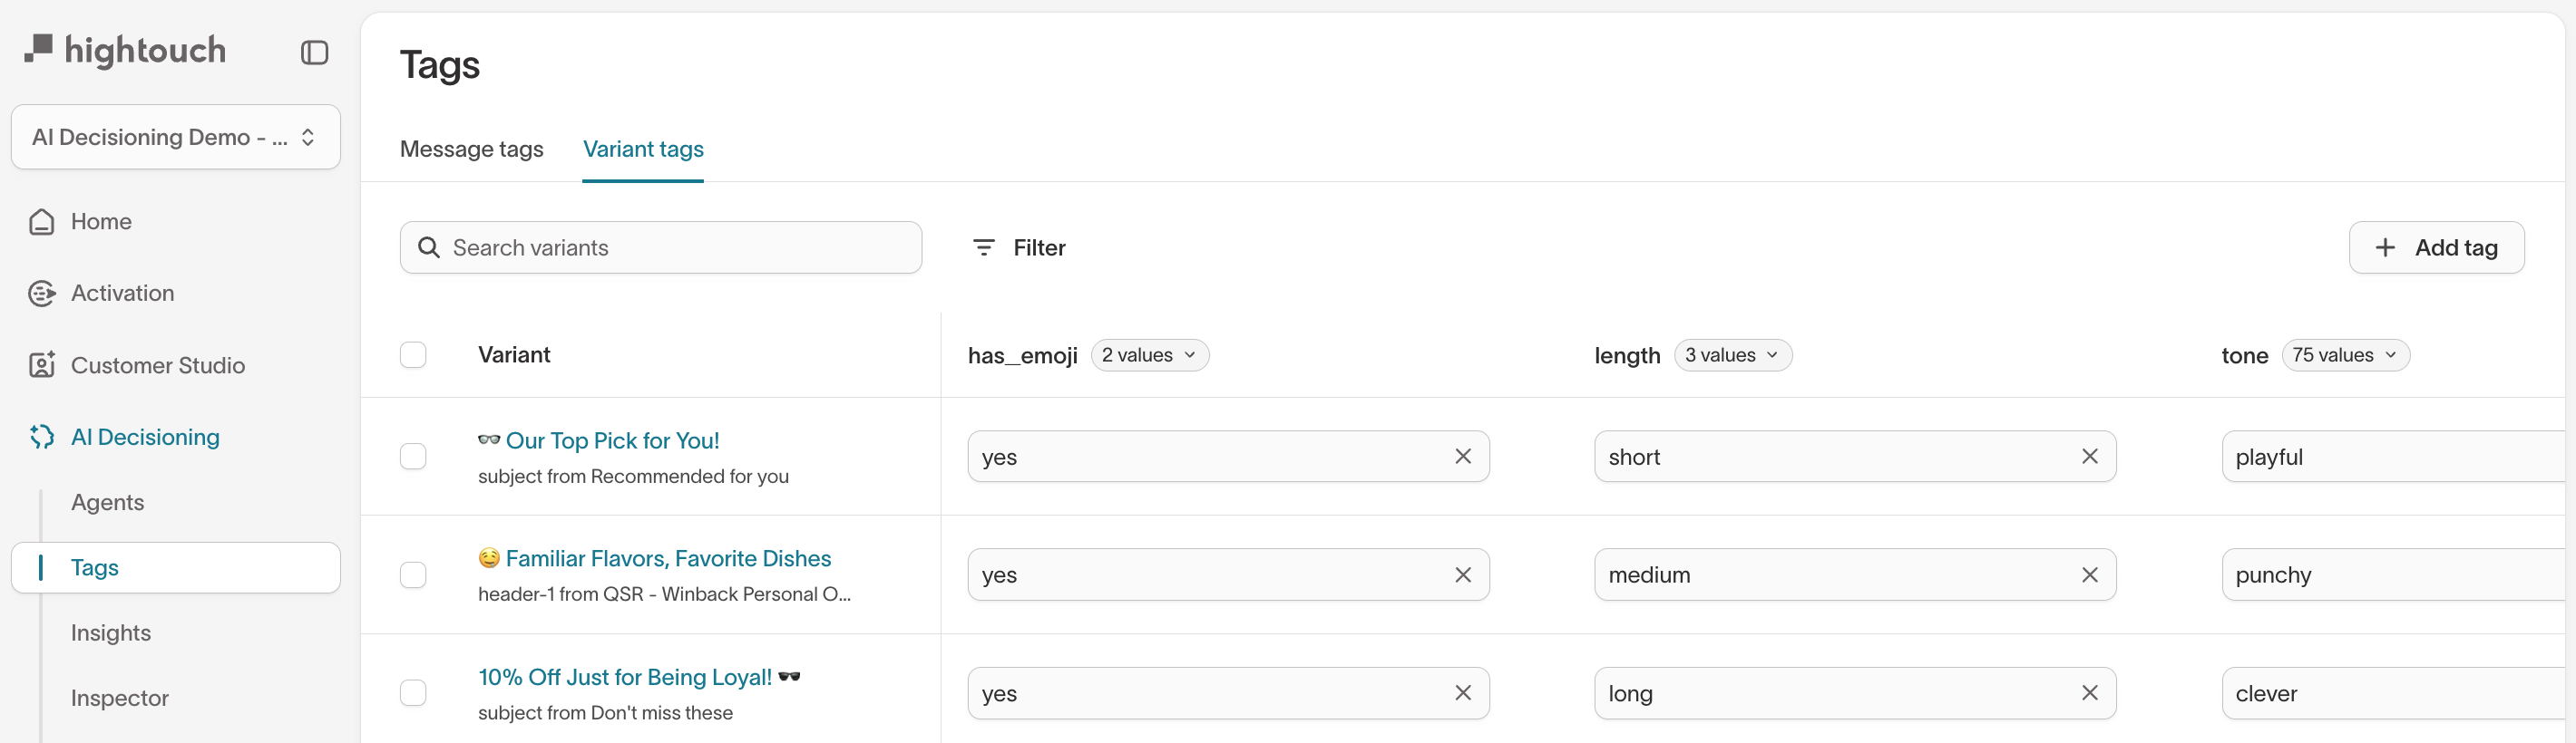The image size is (2576, 743).
Task: Click the Add tag button
Action: [2437, 246]
